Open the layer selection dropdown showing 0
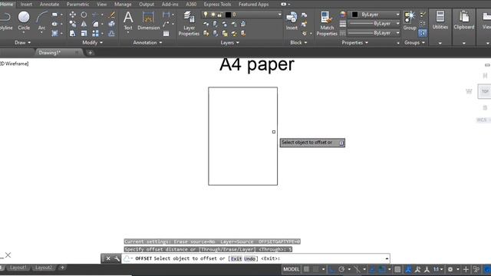Viewport: 491px width, 276px height. click(242, 15)
